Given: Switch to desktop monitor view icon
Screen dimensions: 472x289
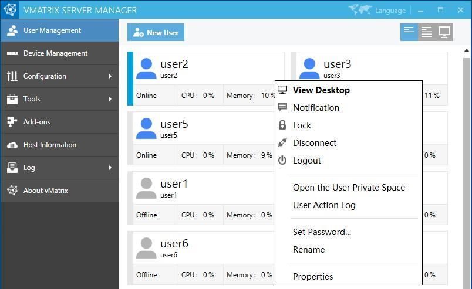Looking at the screenshot, I should [444, 32].
